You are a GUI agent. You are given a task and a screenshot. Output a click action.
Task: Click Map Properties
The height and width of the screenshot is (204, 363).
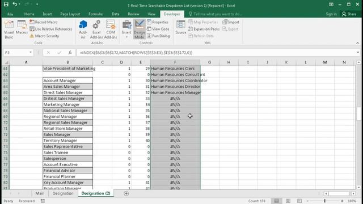(x=203, y=22)
